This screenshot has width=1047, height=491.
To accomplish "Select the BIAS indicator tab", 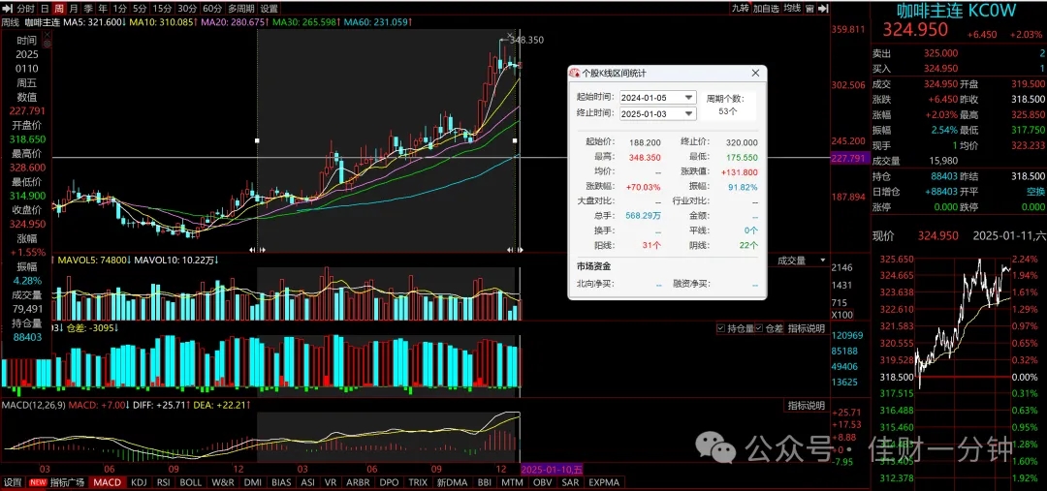I will tap(282, 482).
